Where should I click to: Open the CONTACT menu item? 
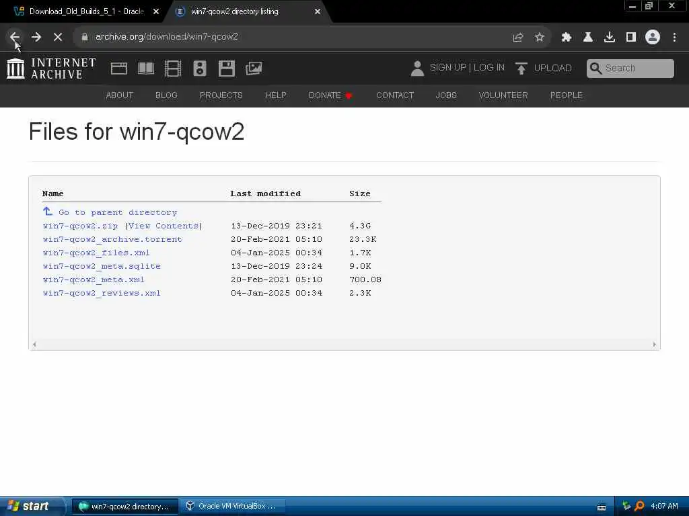point(395,95)
